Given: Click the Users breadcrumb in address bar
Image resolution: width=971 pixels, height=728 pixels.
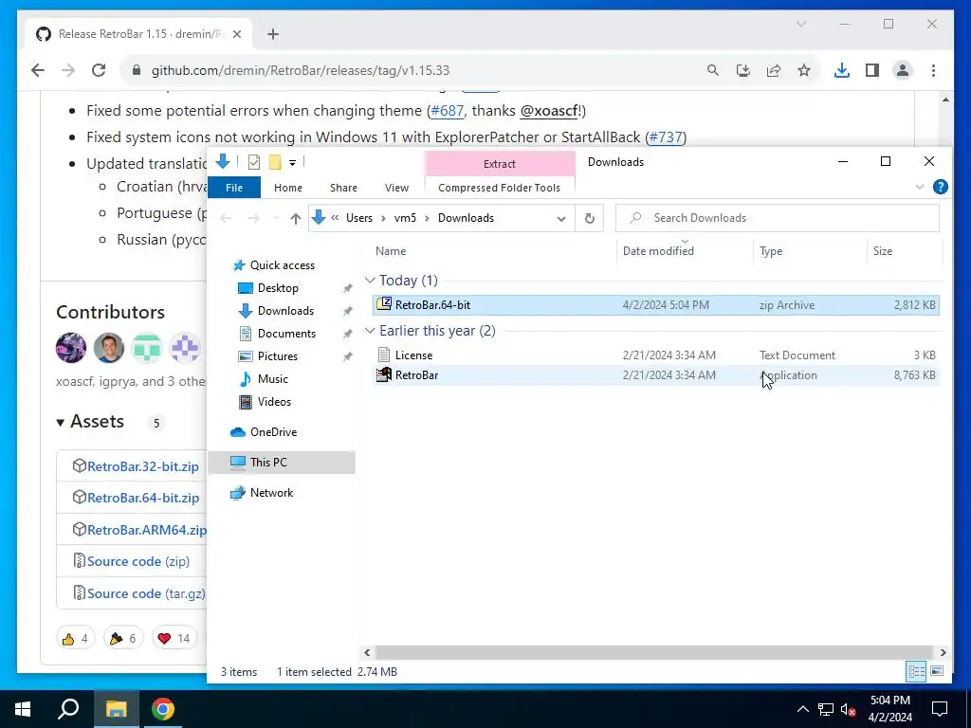Looking at the screenshot, I should (359, 218).
